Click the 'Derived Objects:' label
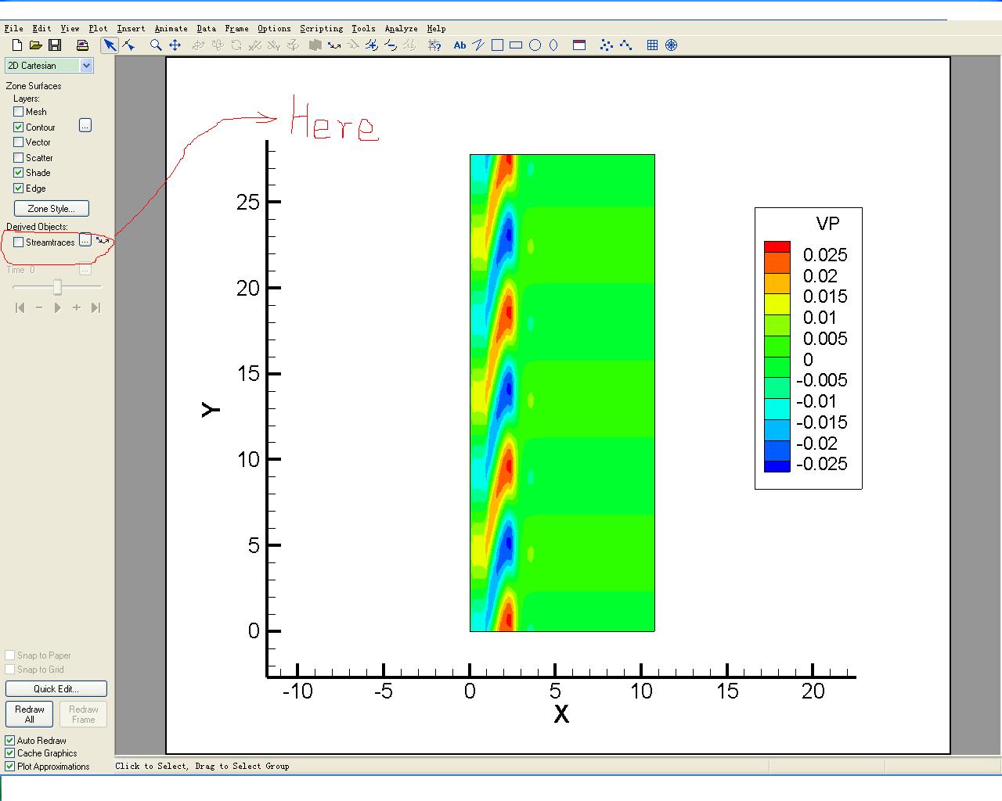This screenshot has width=1002, height=801. coord(38,227)
